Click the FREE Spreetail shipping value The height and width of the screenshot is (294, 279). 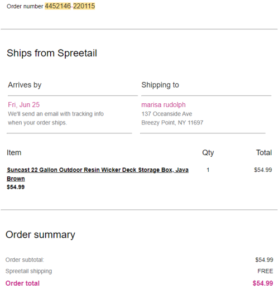[x=265, y=271]
